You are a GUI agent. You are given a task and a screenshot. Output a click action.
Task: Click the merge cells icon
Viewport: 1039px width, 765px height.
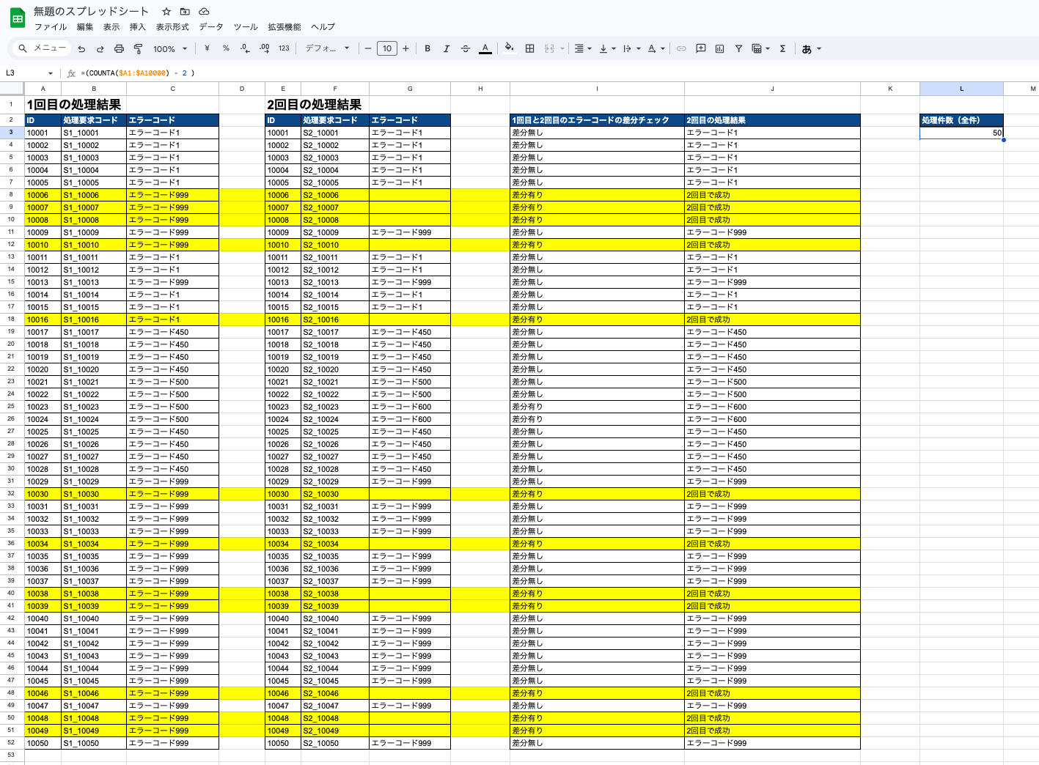point(549,48)
